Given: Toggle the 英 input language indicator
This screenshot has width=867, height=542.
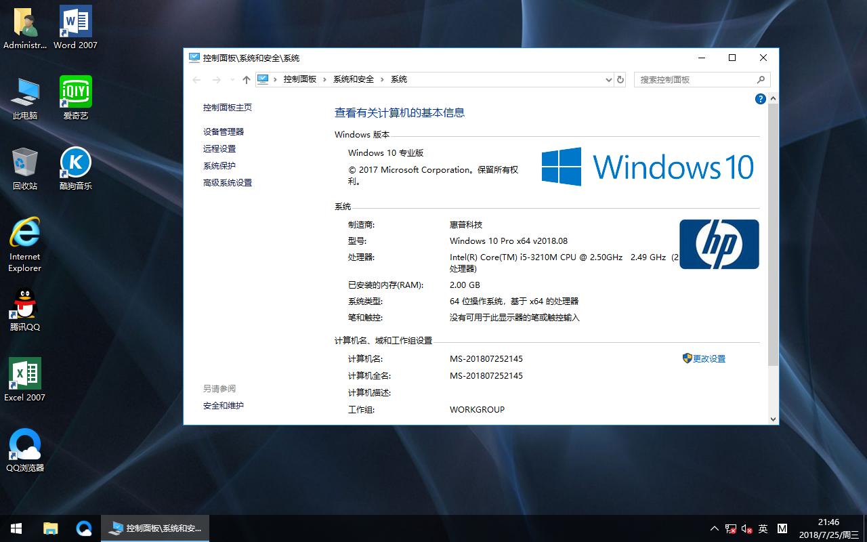Looking at the screenshot, I should pos(763,528).
